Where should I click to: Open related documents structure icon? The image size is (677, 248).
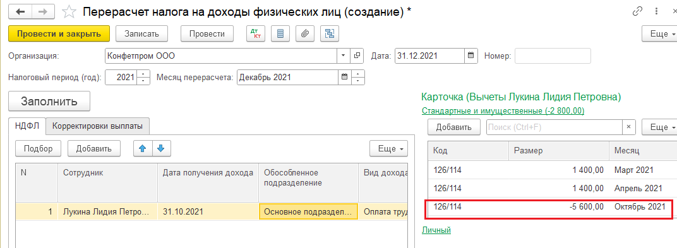330,33
